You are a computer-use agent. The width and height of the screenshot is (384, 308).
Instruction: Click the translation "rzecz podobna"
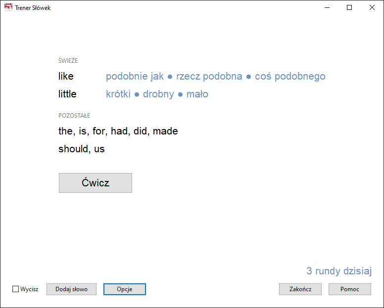point(209,77)
